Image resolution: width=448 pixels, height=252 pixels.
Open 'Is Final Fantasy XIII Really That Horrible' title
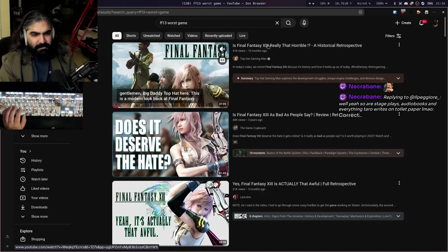(x=297, y=45)
